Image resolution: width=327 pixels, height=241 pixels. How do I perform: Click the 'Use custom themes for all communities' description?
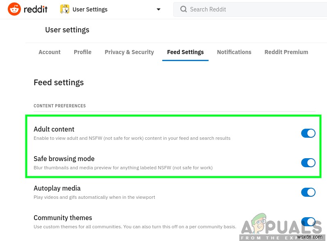click(x=135, y=227)
